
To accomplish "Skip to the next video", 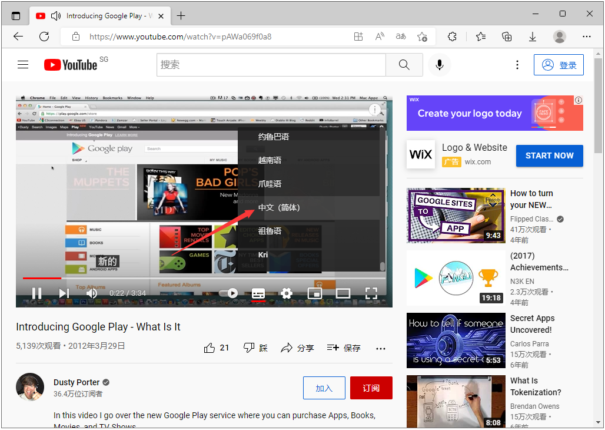I will [64, 293].
